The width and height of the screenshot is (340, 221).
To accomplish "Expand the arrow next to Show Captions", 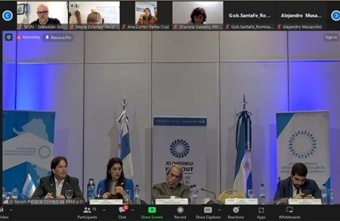I will coord(219,210).
